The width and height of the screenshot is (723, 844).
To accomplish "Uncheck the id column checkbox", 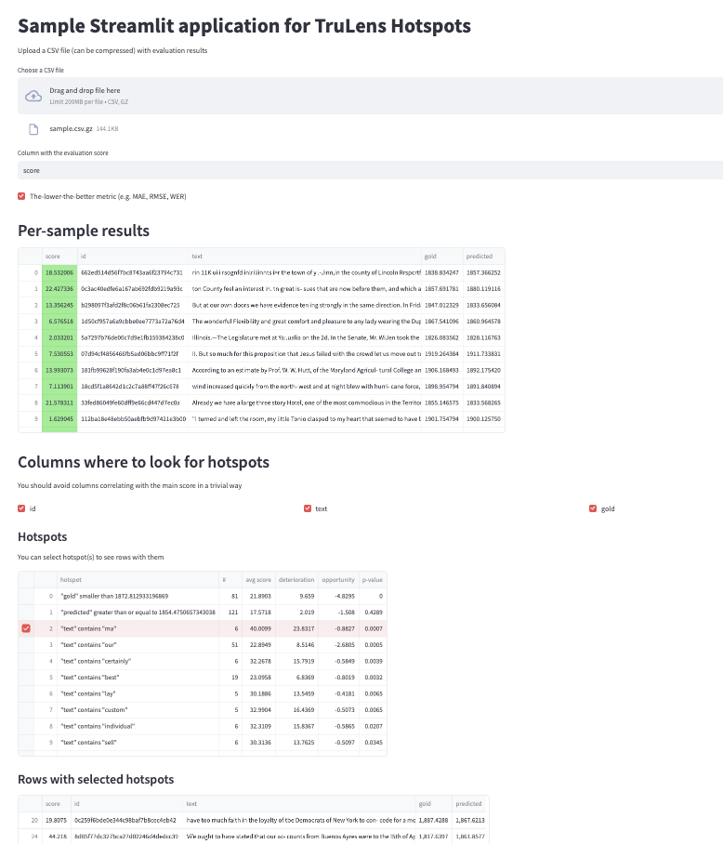I will point(21,508).
